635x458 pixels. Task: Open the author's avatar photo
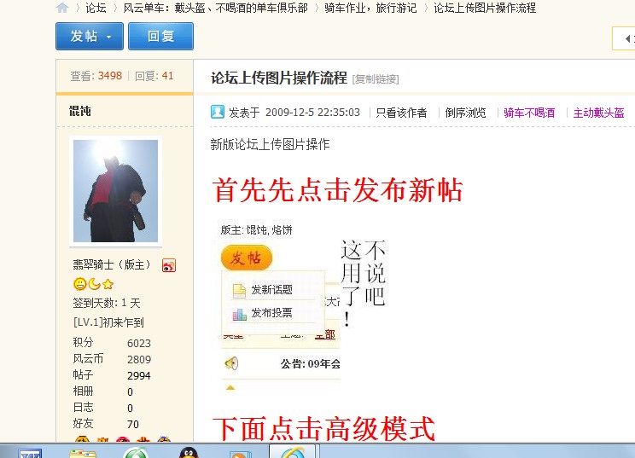115,191
